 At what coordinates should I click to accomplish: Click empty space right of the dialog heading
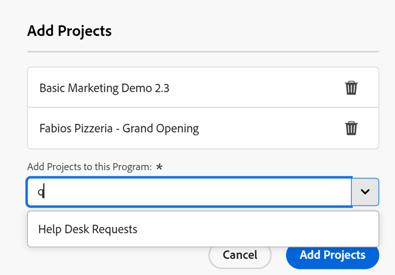pyautogui.click(x=237, y=31)
